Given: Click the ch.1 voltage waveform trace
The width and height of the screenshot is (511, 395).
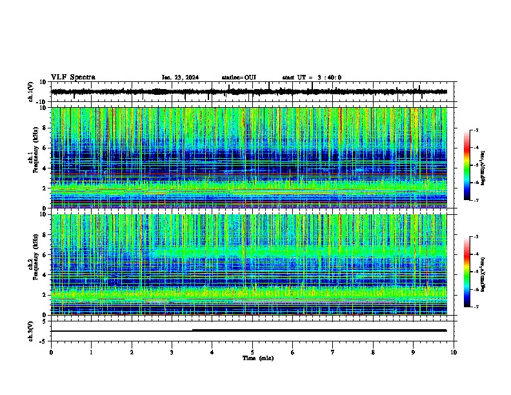Looking at the screenshot, I should [x=249, y=92].
